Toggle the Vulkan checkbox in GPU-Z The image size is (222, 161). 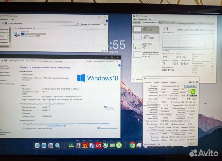[x=162, y=140]
